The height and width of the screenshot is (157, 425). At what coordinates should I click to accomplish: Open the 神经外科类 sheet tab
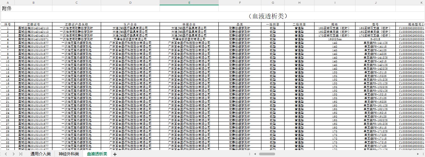tap(69, 154)
